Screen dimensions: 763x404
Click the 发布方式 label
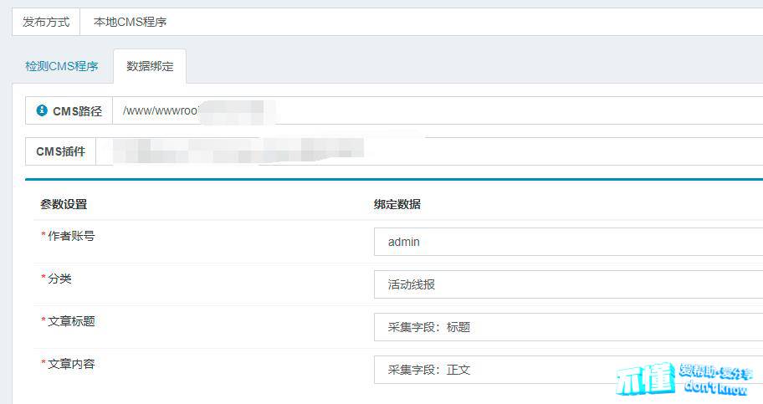46,23
